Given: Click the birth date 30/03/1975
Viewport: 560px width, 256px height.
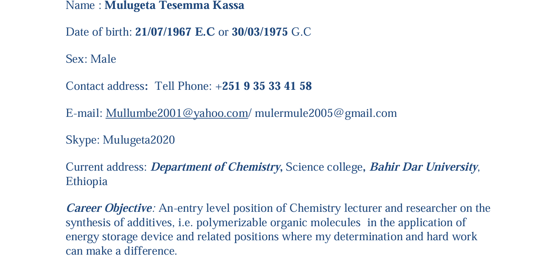Looking at the screenshot, I should coord(260,32).
